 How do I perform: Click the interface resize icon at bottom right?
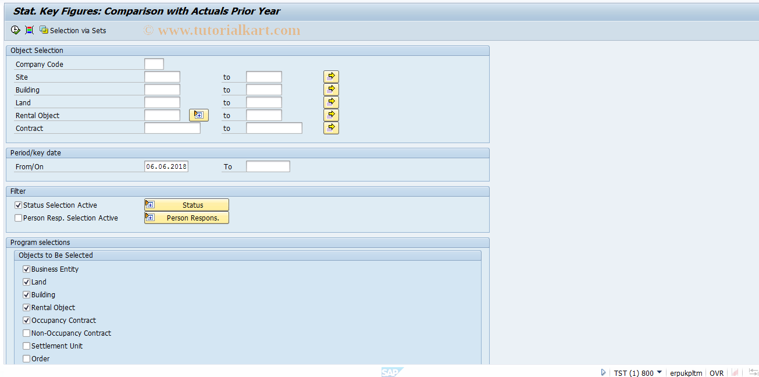tap(753, 372)
